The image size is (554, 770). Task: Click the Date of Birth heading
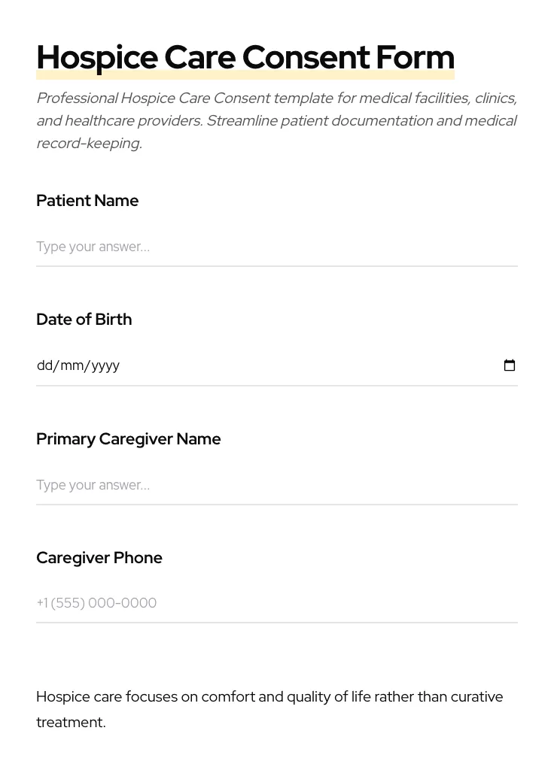click(x=84, y=319)
